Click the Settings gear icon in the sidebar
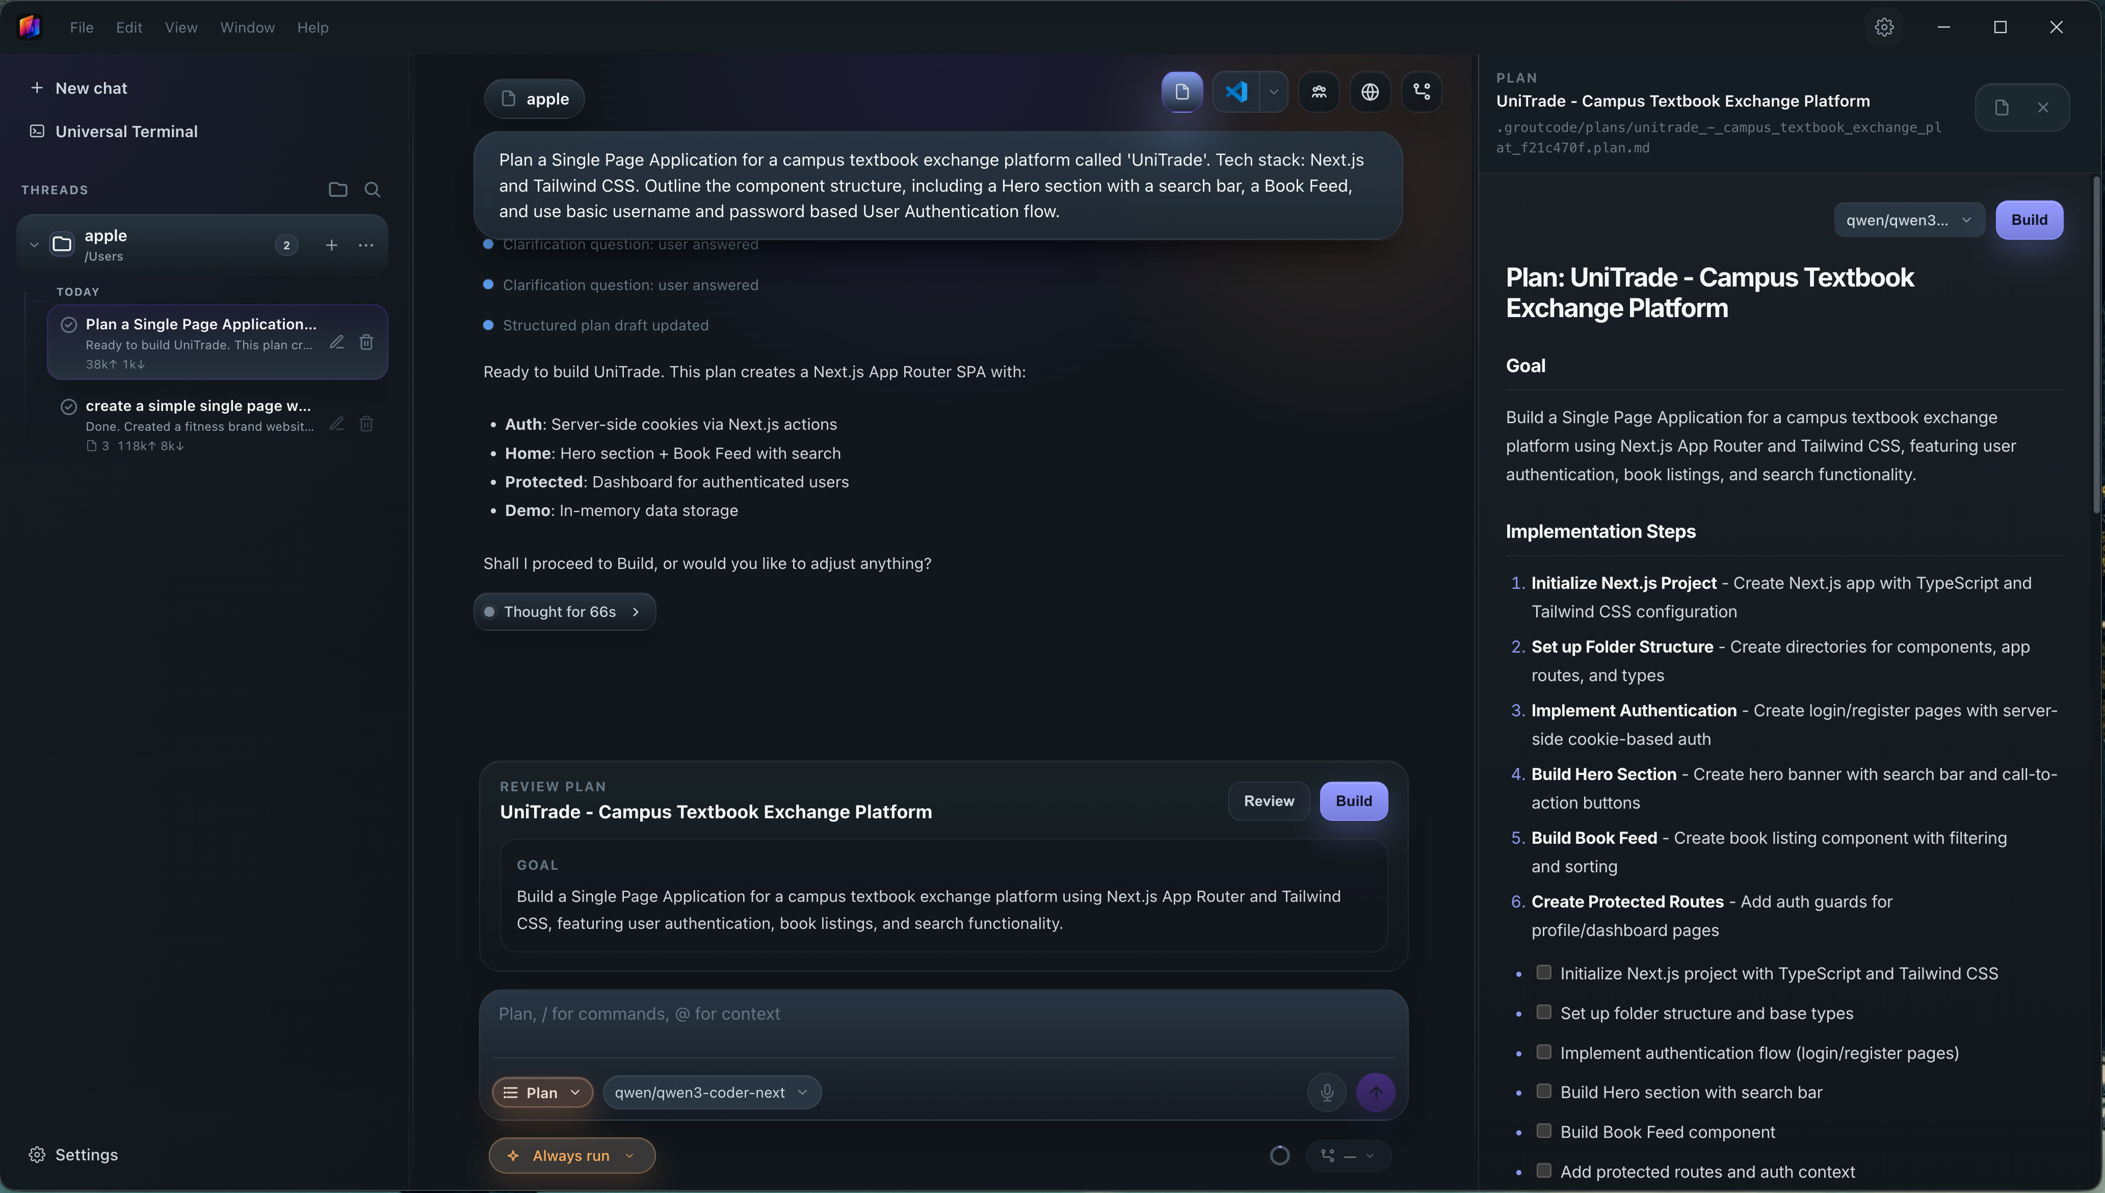The width and height of the screenshot is (2105, 1193). point(37,1154)
